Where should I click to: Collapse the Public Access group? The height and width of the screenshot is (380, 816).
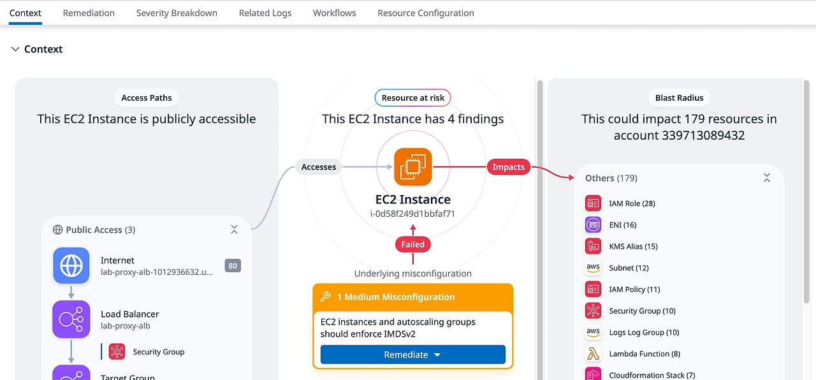click(234, 230)
